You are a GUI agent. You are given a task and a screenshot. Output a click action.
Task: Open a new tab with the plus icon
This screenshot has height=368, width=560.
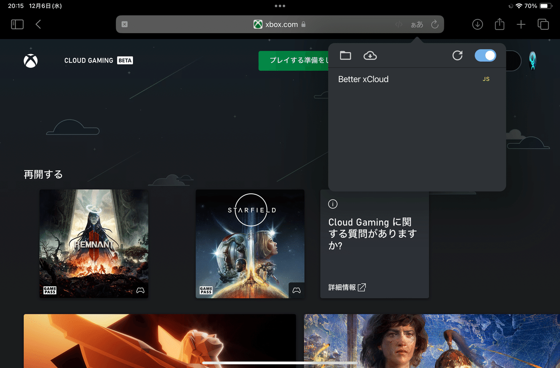point(521,24)
